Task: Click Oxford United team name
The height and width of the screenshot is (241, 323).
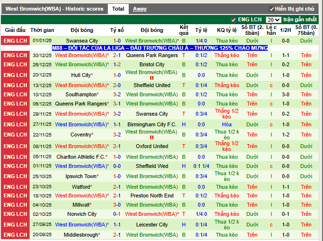Action: pyautogui.click(x=152, y=146)
